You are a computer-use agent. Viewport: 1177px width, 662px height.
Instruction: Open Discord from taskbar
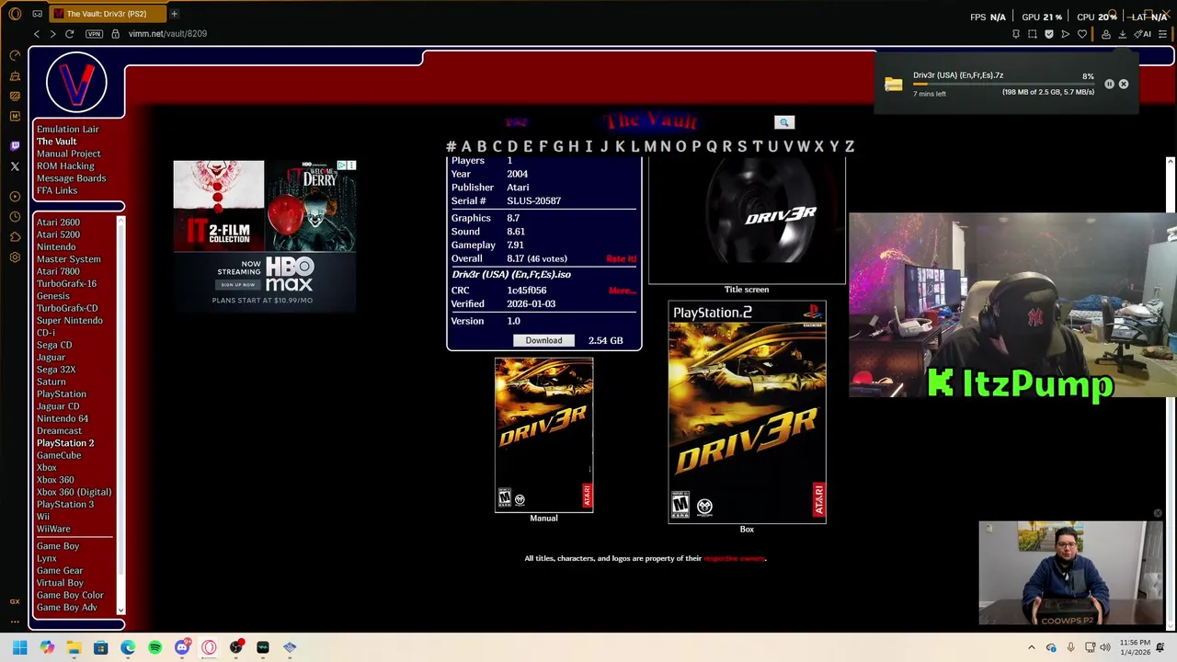click(182, 647)
